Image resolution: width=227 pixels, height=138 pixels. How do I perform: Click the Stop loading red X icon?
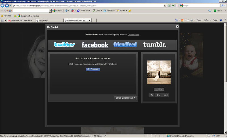tap(177, 6)
